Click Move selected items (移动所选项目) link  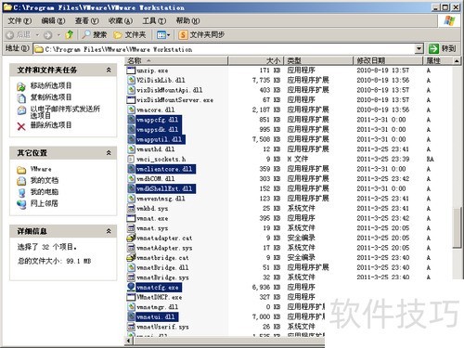pyautogui.click(x=51, y=85)
